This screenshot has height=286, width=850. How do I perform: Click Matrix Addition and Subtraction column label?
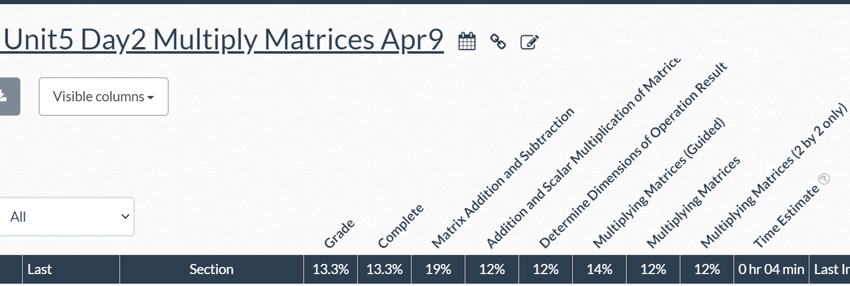point(502,178)
